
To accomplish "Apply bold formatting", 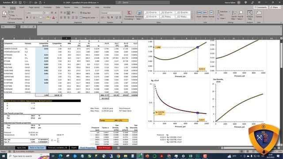I will pos(27,18).
